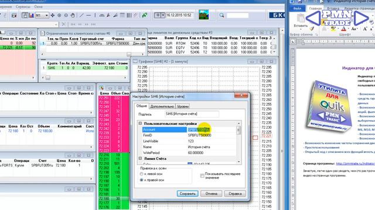Click the Color swatch in account line section
Viewport: 375px width, 210px height.
pyautogui.click(x=190, y=164)
